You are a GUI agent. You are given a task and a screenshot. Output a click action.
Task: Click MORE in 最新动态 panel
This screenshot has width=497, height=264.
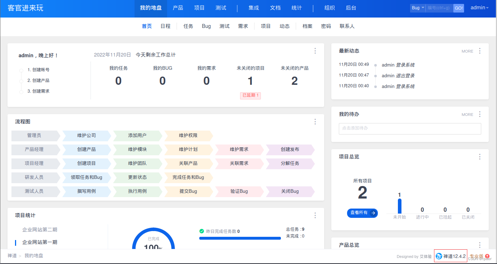click(467, 51)
